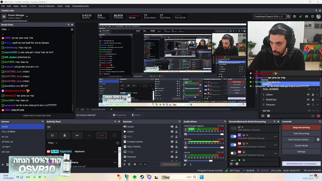
Task: Open Edit menu
Action: [9, 6]
